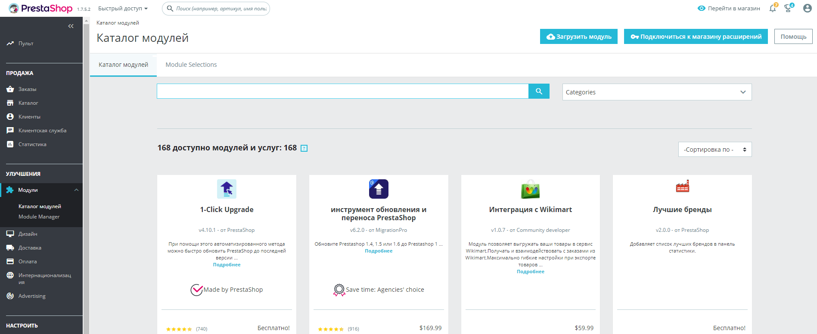Open the trophy achievements icon
This screenshot has height=334, width=817.
[788, 8]
